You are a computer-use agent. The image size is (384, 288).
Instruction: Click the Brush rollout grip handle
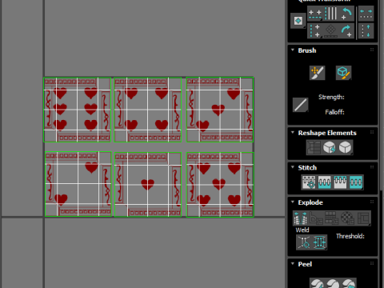(x=372, y=50)
